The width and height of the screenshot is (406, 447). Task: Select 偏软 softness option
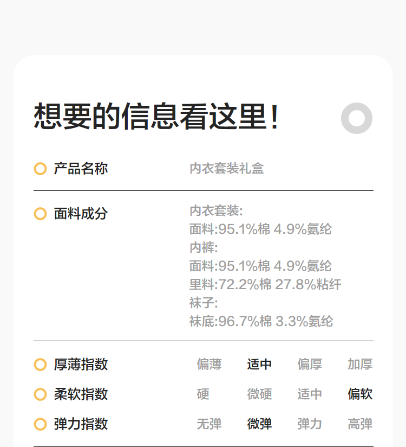(x=360, y=394)
